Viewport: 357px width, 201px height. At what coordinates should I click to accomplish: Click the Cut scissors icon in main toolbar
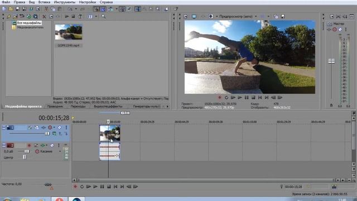(46, 9)
